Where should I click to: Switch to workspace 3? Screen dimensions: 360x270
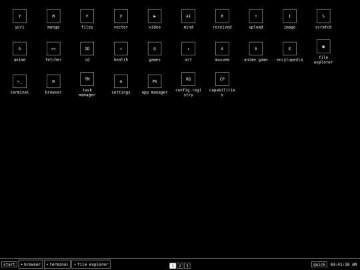click(187, 265)
